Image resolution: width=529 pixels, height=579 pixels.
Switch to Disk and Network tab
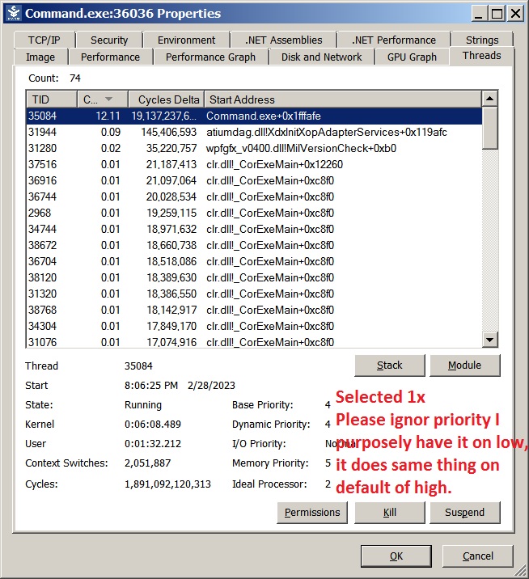pos(321,57)
